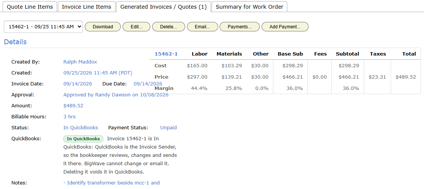Click the Taxes cell $23.31
The image size is (424, 189).
pyautogui.click(x=377, y=77)
